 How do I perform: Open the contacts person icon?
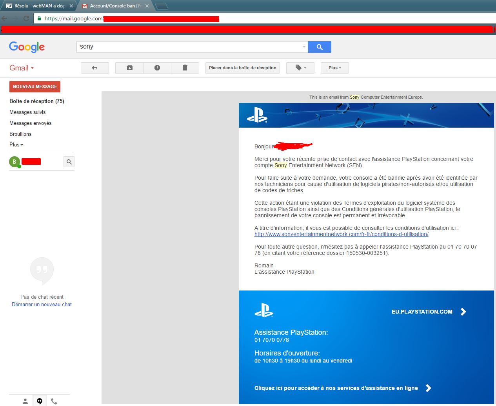click(25, 401)
